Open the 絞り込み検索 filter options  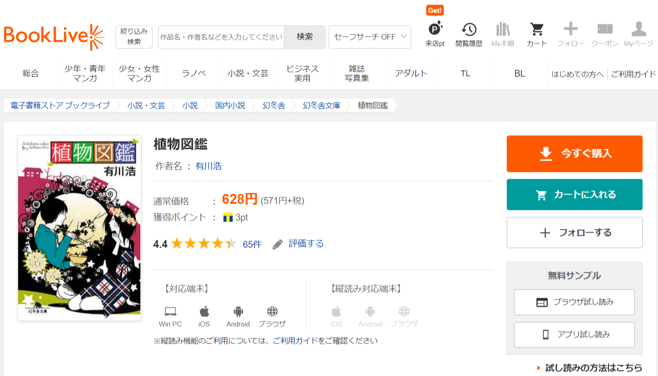click(134, 37)
